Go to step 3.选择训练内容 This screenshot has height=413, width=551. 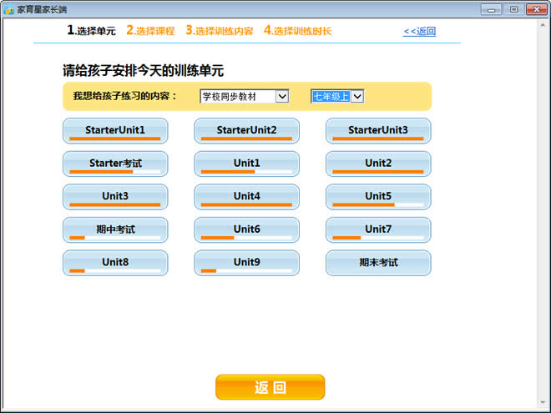[220, 31]
